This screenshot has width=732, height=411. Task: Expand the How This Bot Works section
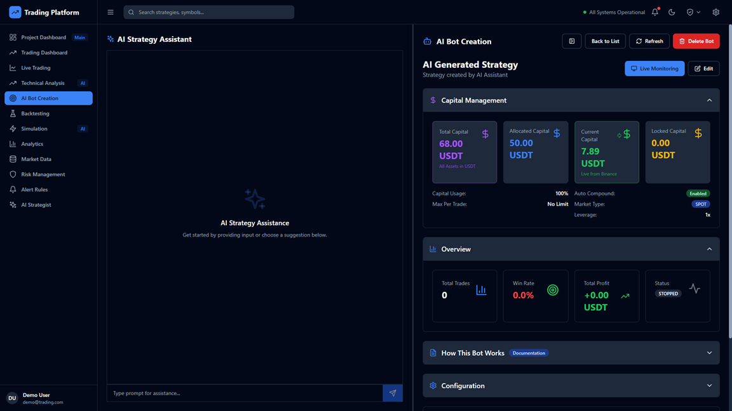[x=709, y=353]
